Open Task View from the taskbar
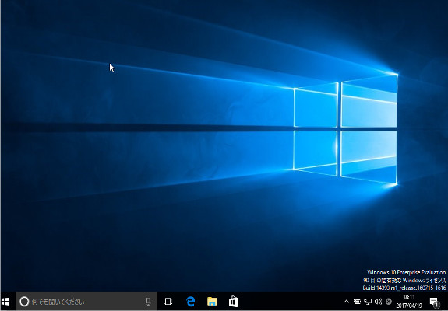 [x=168, y=302]
